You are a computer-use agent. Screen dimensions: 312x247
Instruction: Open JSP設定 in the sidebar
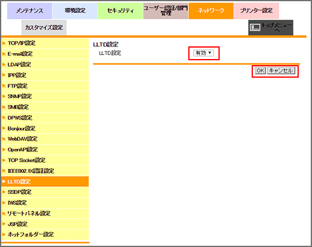pyautogui.click(x=45, y=224)
